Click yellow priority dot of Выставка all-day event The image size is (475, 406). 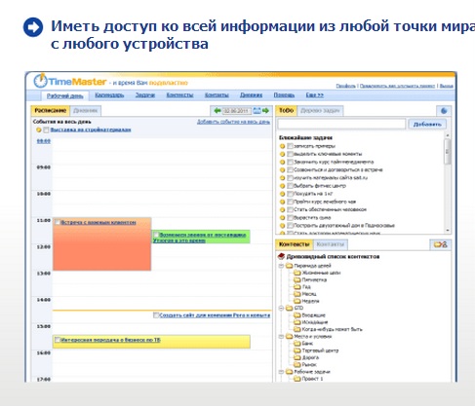(x=39, y=129)
